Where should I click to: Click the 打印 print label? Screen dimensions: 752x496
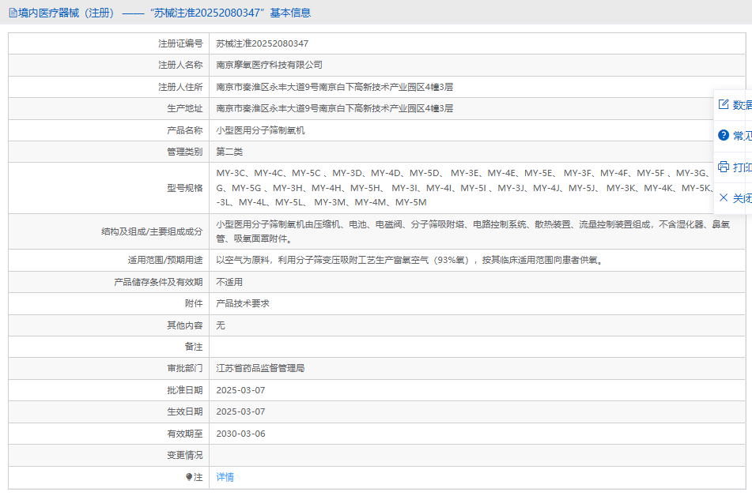point(742,167)
